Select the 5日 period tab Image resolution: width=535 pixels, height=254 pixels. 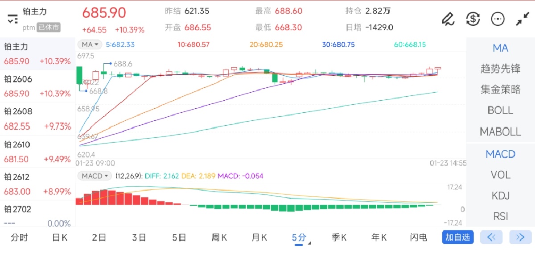[x=179, y=238]
